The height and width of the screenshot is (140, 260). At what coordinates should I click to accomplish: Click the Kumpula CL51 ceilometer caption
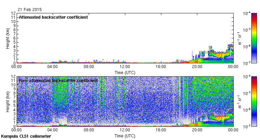26,136
